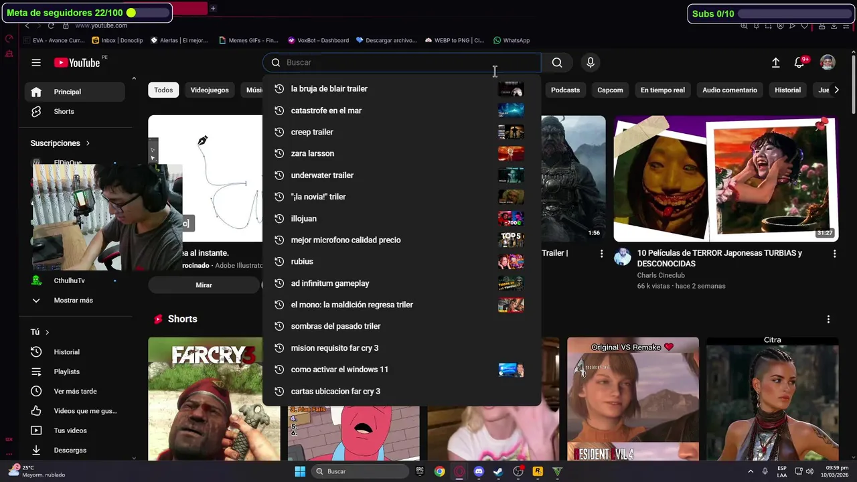Choose suggestion illojuan

(x=402, y=218)
